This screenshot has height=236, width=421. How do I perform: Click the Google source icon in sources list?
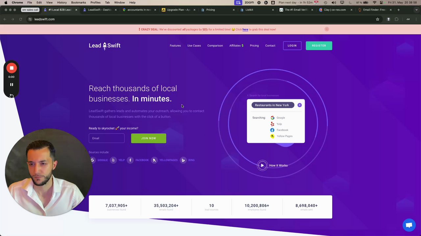[92, 160]
